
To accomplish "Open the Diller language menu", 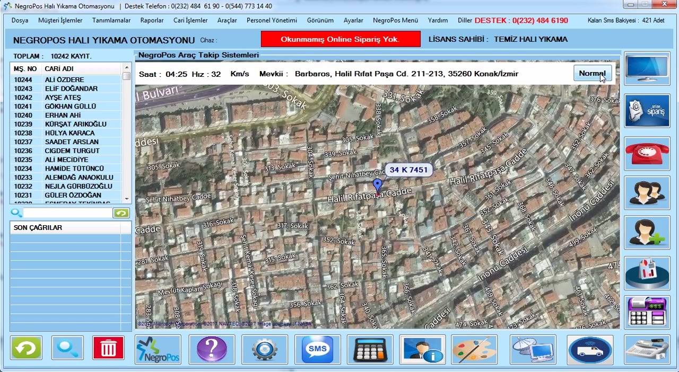I will (x=465, y=21).
